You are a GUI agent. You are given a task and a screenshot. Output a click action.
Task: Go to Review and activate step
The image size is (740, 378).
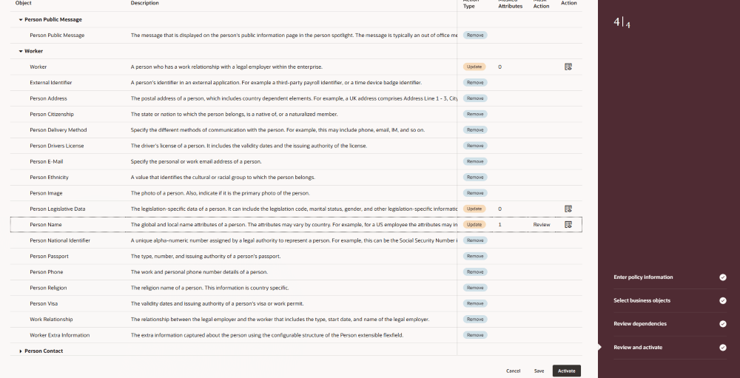pyautogui.click(x=638, y=348)
